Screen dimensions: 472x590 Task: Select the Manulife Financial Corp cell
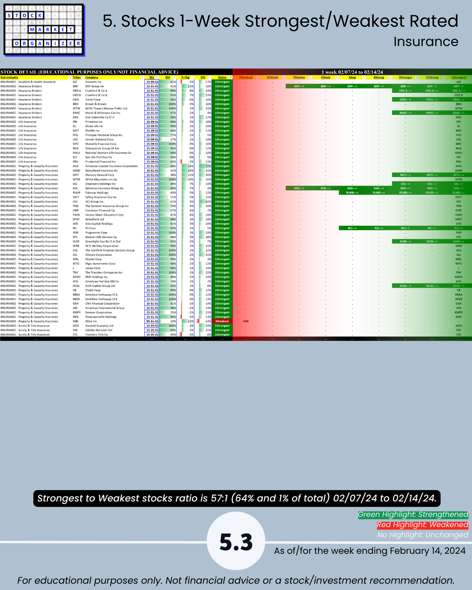[x=114, y=144]
